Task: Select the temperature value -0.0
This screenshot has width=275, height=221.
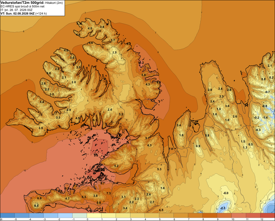Action: pyautogui.click(x=226, y=193)
